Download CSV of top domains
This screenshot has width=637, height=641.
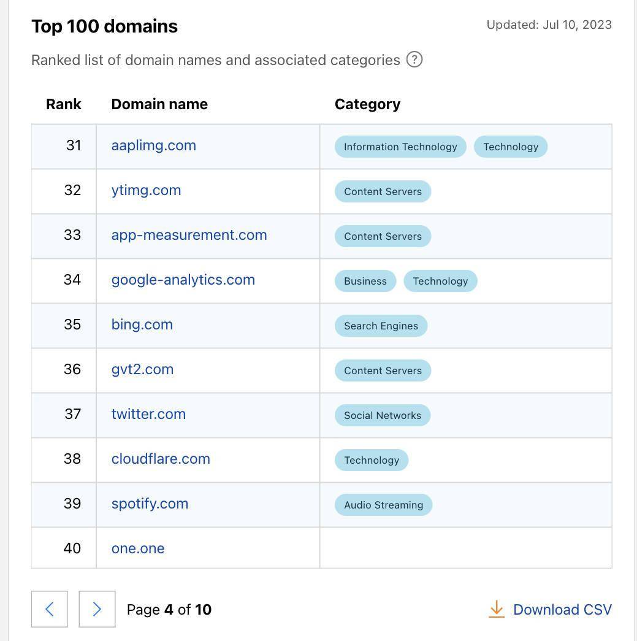coord(562,609)
